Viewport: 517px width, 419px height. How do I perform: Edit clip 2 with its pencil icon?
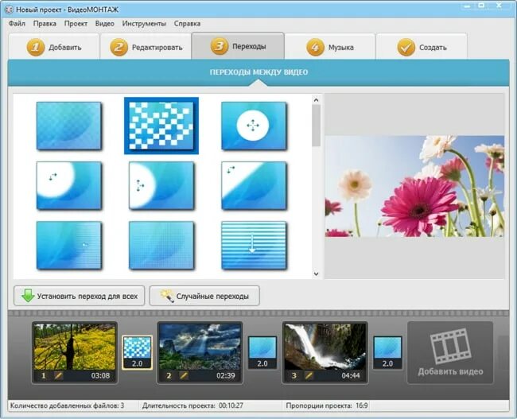click(184, 375)
